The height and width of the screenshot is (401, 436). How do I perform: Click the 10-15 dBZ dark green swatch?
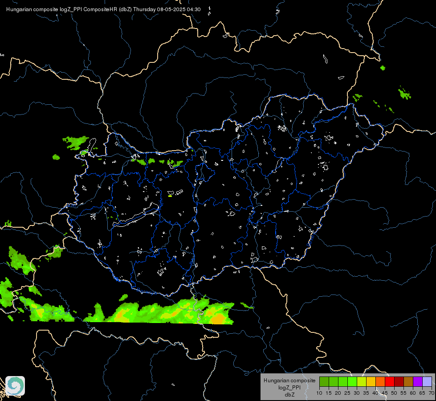coord(324,381)
